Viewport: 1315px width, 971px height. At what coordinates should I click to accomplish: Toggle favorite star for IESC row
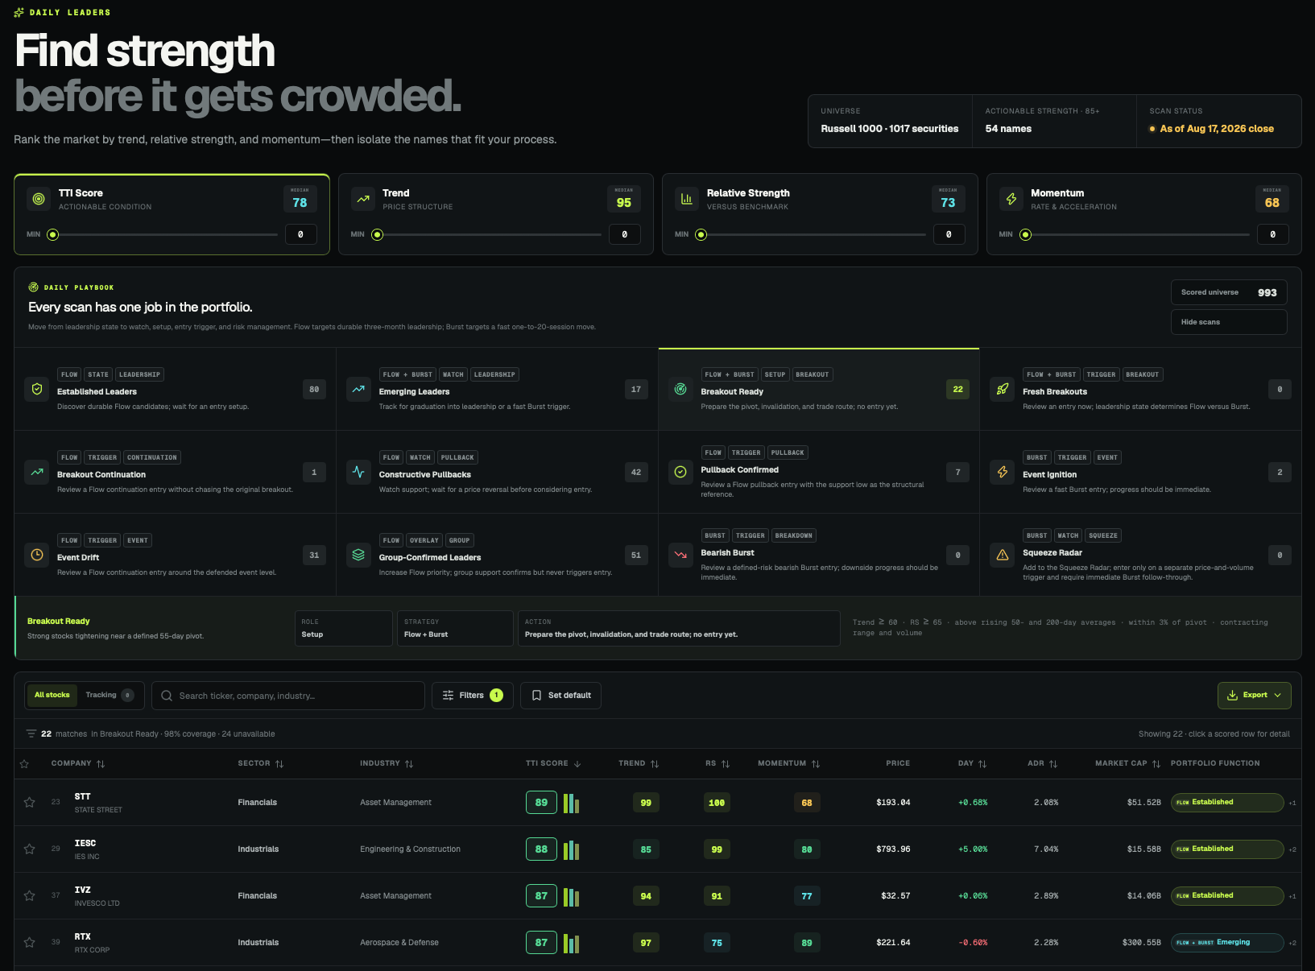(x=30, y=849)
